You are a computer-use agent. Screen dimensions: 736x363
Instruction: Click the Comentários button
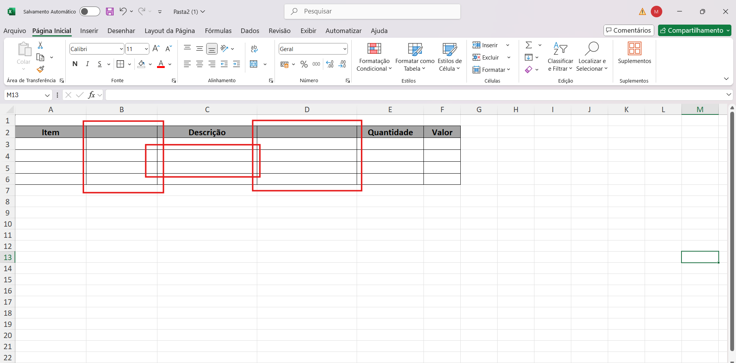point(628,30)
